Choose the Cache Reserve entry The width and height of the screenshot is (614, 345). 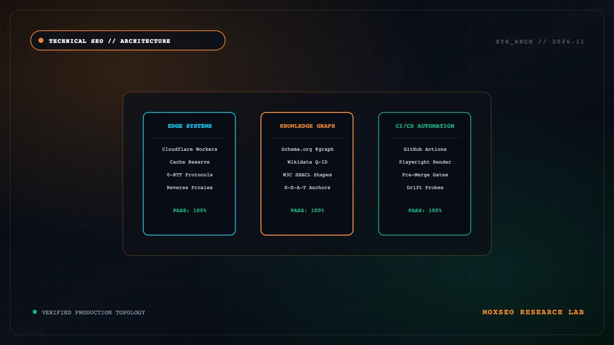190,162
